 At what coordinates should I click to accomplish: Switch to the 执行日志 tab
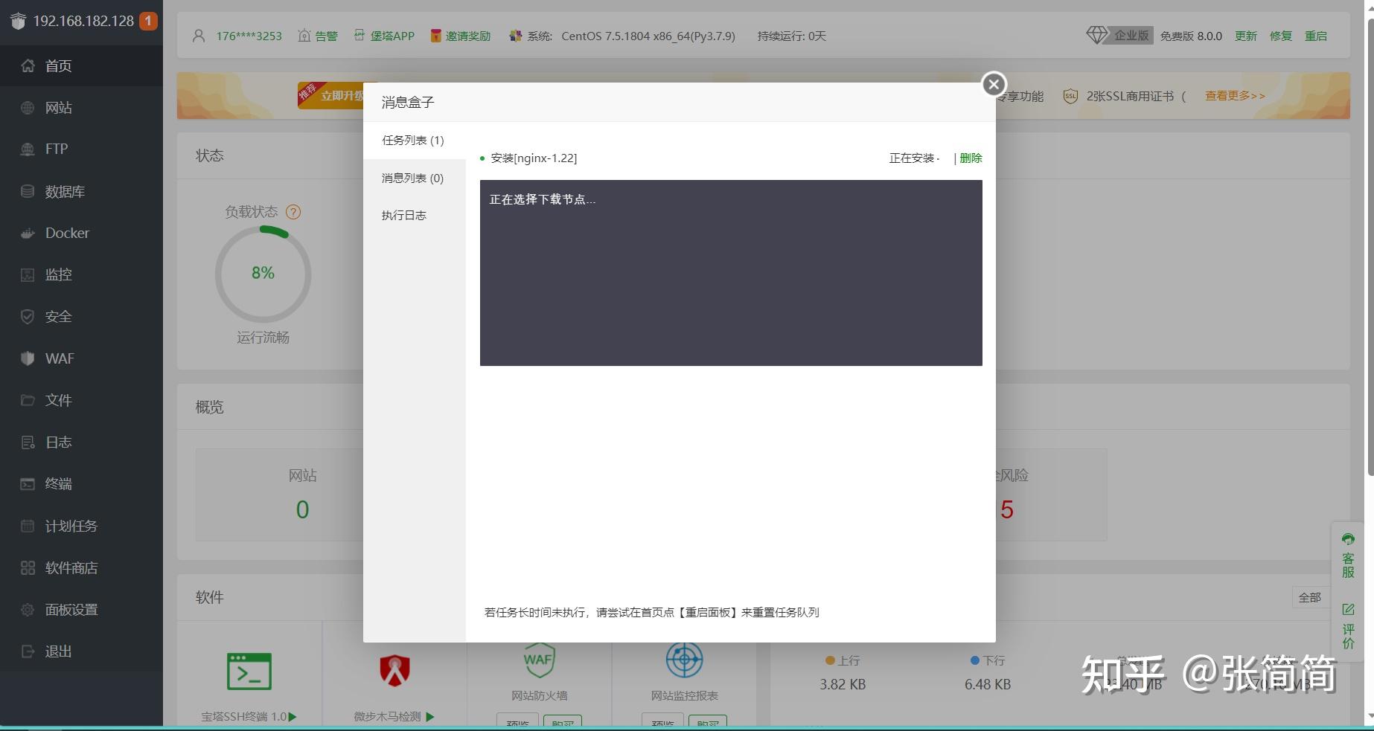403,215
